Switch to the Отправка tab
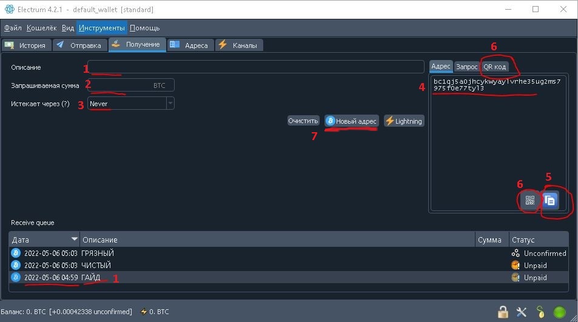Viewport: 578px width, 322px height. point(80,45)
